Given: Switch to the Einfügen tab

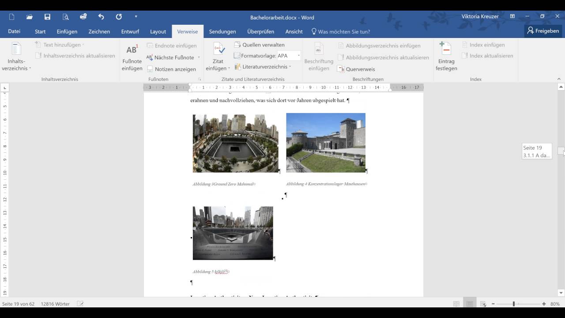Looking at the screenshot, I should click(67, 31).
